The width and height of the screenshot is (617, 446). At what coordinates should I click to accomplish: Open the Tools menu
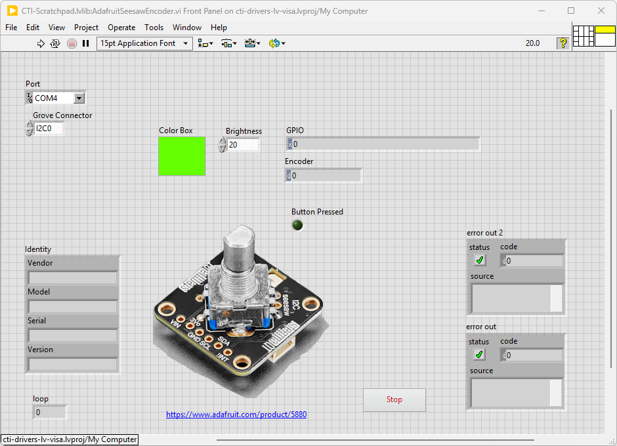pyautogui.click(x=154, y=28)
